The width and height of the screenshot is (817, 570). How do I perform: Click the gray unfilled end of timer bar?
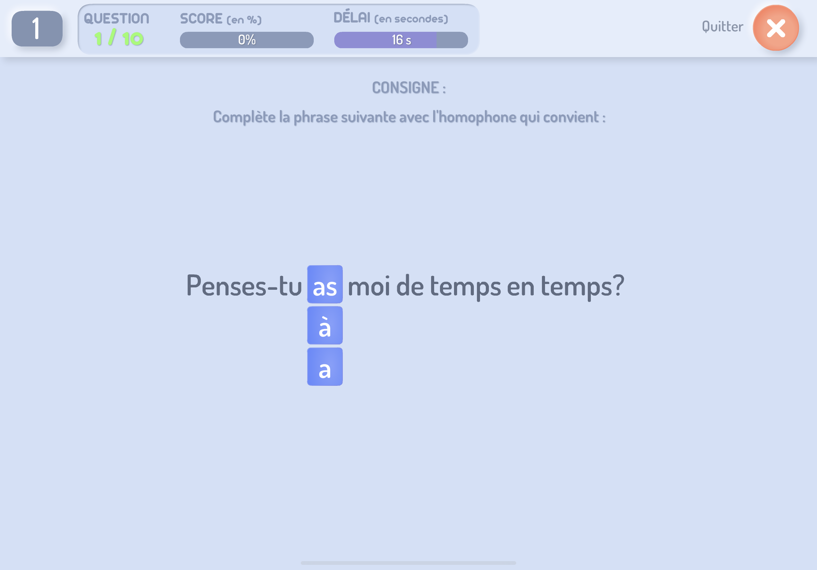(x=452, y=40)
